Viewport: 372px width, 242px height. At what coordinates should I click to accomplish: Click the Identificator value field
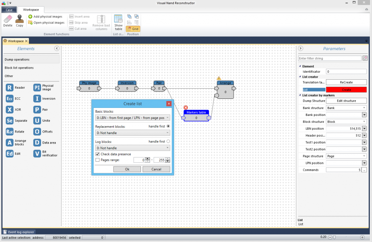pyautogui.click(x=346, y=72)
